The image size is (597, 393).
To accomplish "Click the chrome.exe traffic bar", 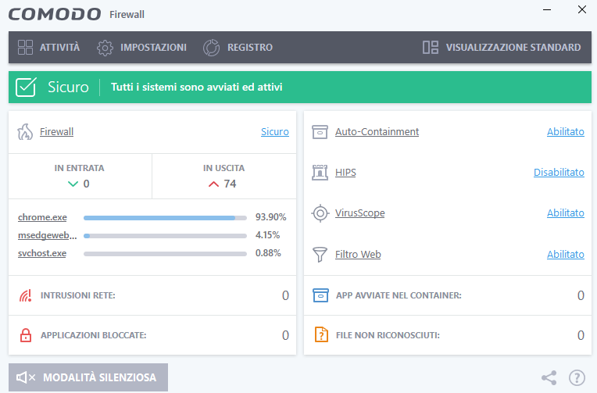I will [165, 217].
